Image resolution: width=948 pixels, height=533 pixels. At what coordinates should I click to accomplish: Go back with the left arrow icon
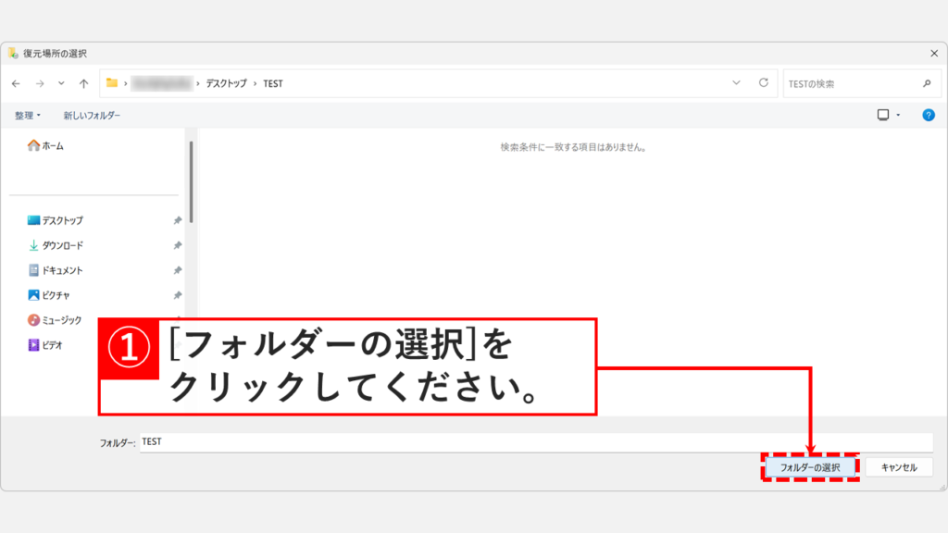point(16,83)
